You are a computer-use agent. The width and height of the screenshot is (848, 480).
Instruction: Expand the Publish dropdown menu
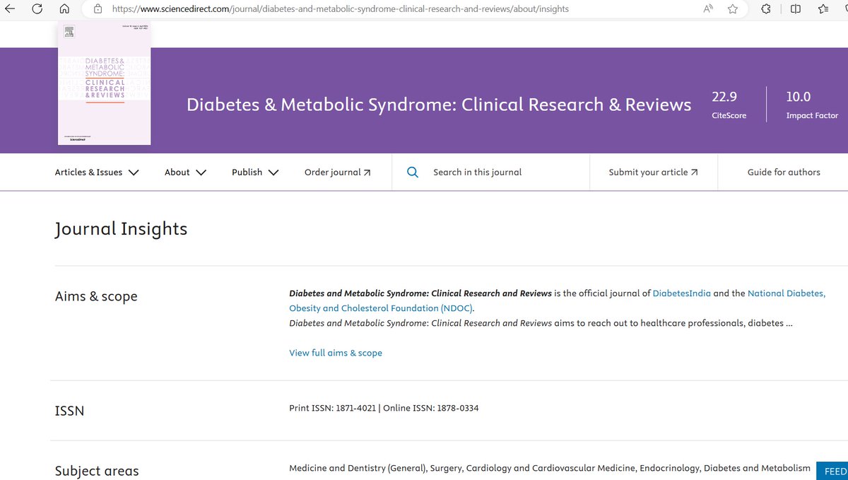pyautogui.click(x=255, y=172)
